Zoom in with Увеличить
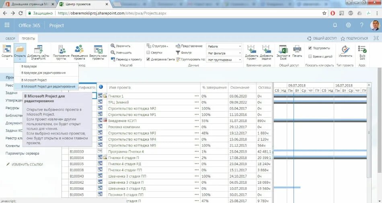This screenshot has width=382, height=203. [x=121, y=46]
